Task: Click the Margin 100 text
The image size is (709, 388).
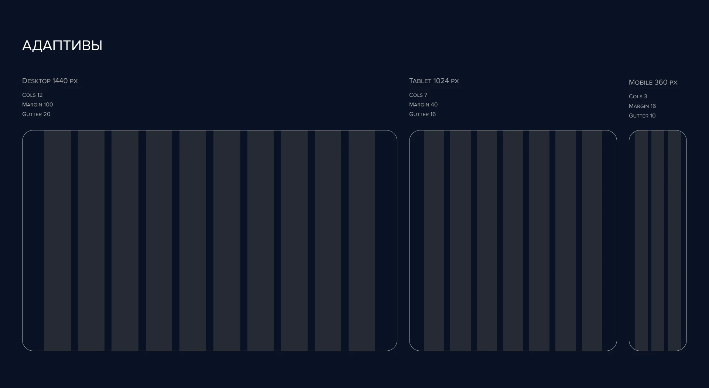Action: tap(38, 105)
